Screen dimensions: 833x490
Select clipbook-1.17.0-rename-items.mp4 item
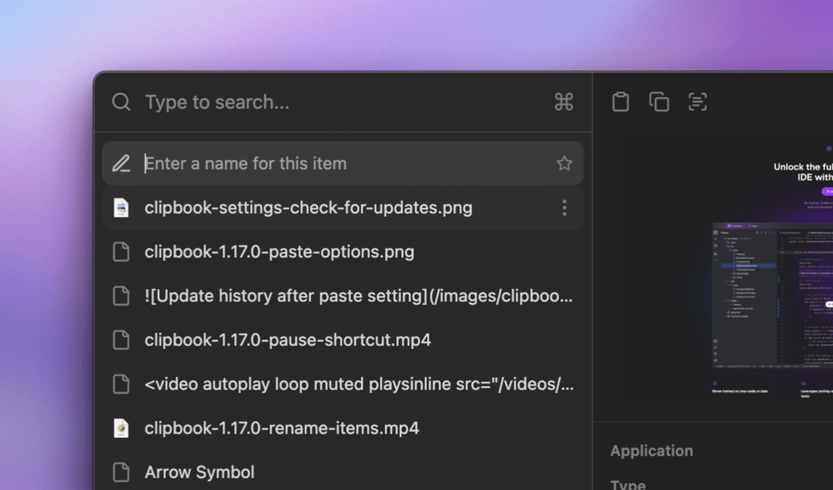(x=343, y=428)
